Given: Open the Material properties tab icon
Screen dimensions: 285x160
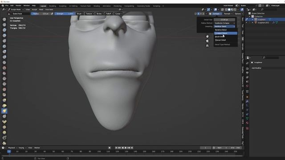Looking at the screenshot, I should (247, 123).
